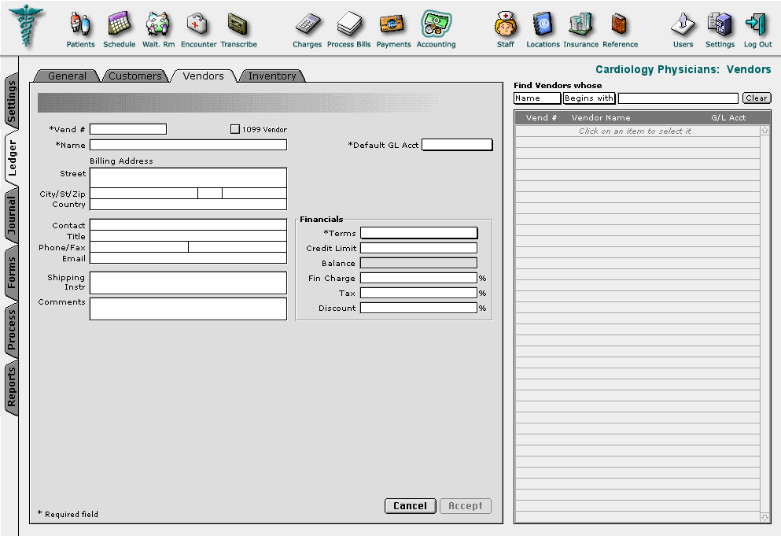Image resolution: width=781 pixels, height=536 pixels.
Task: Open the vertical Forms side tab
Action: [12, 272]
